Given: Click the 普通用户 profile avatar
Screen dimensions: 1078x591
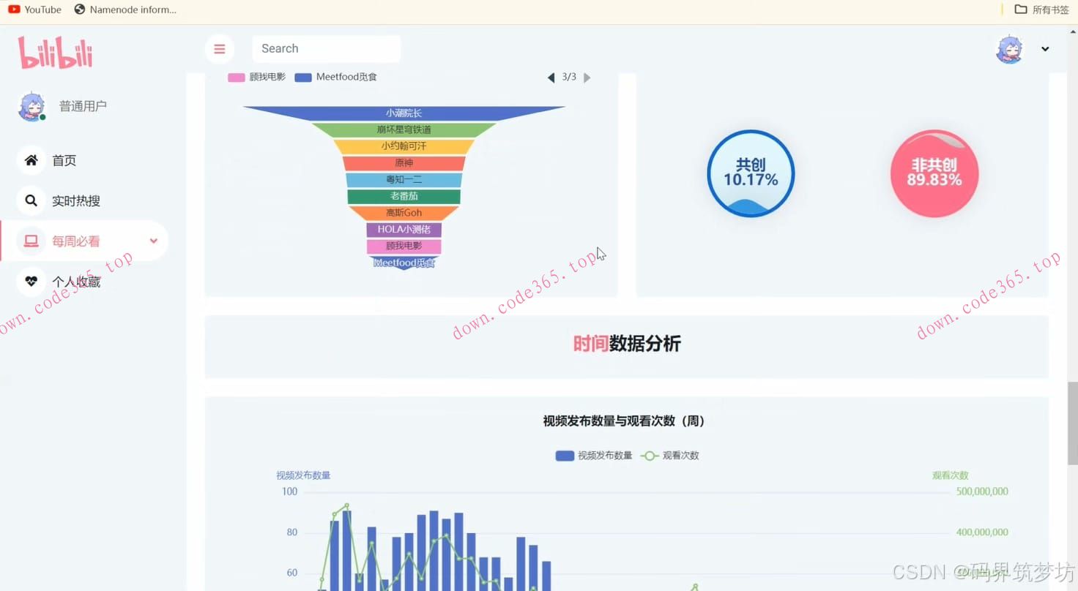Looking at the screenshot, I should pos(31,105).
